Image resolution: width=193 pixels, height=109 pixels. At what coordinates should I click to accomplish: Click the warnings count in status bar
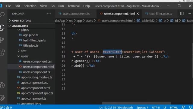tap(9, 107)
